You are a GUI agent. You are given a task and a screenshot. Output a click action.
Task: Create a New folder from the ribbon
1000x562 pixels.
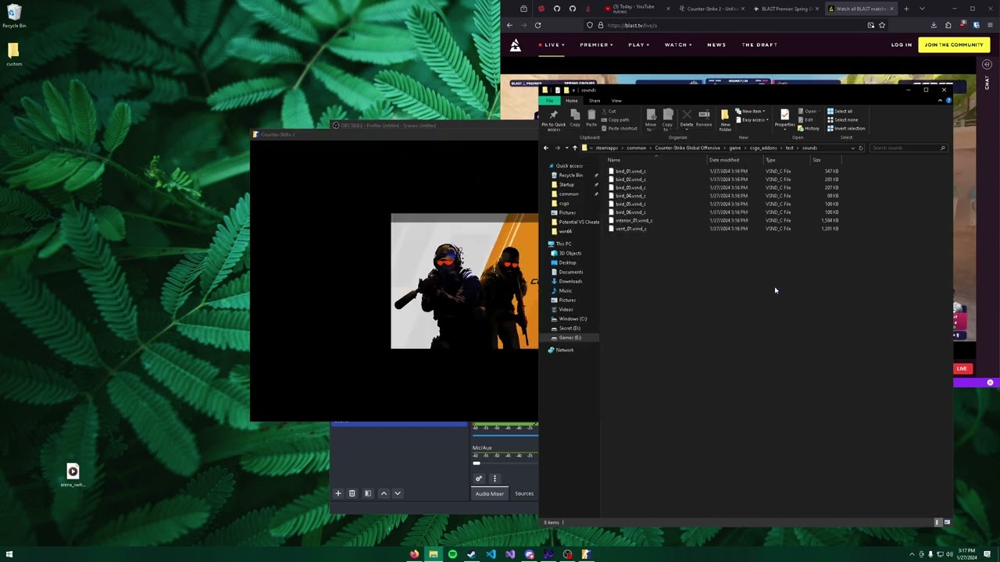click(x=725, y=120)
